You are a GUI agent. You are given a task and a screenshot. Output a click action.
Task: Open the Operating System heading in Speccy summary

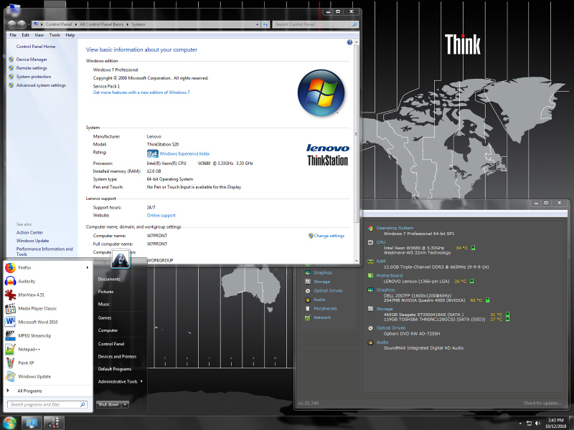(x=395, y=228)
